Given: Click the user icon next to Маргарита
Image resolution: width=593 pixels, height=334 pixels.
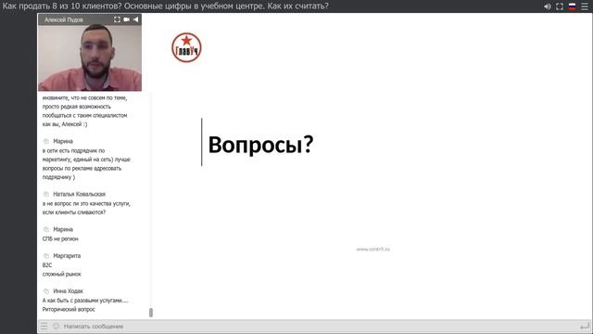Looking at the screenshot, I should (x=46, y=256).
